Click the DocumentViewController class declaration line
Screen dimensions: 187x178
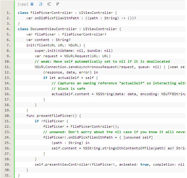[69, 29]
